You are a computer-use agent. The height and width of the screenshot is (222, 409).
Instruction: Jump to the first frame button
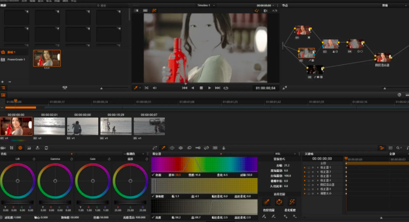coord(184,88)
